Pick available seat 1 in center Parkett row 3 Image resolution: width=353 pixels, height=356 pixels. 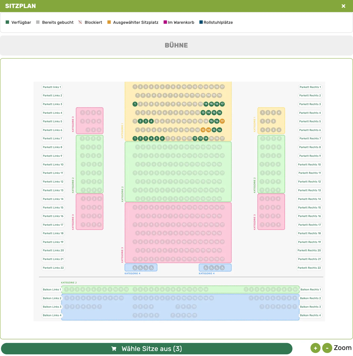[135, 104]
